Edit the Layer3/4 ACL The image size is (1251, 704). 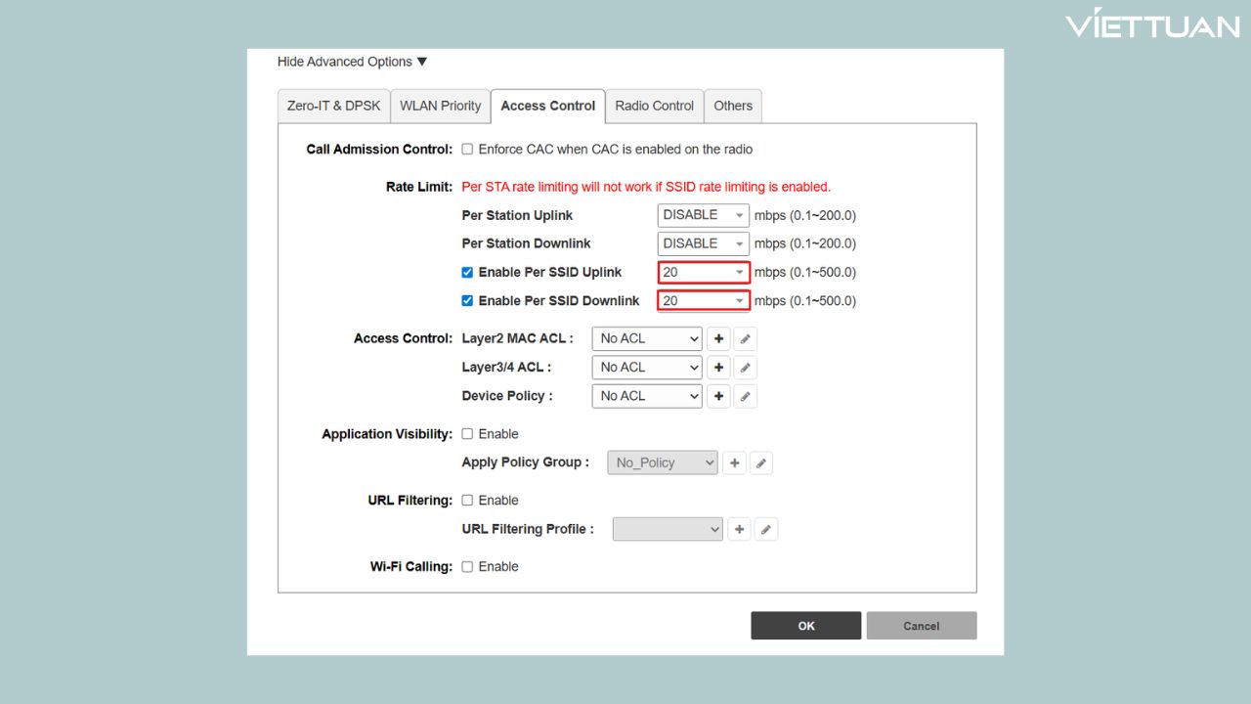tap(745, 367)
